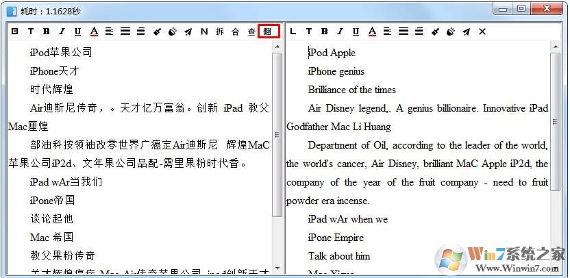Click the 拆 (split) button
The image size is (570, 278).
[220, 31]
